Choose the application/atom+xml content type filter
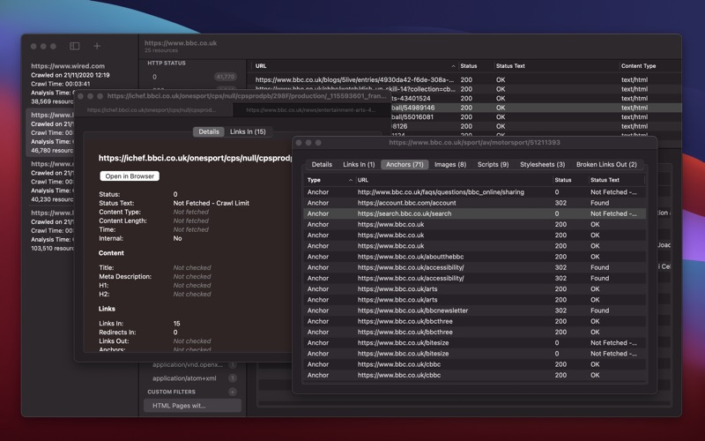Viewport: 705px width, 441px height. point(184,378)
